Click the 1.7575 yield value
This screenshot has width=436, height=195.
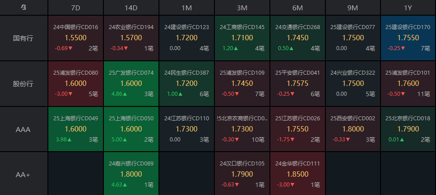click(x=298, y=83)
